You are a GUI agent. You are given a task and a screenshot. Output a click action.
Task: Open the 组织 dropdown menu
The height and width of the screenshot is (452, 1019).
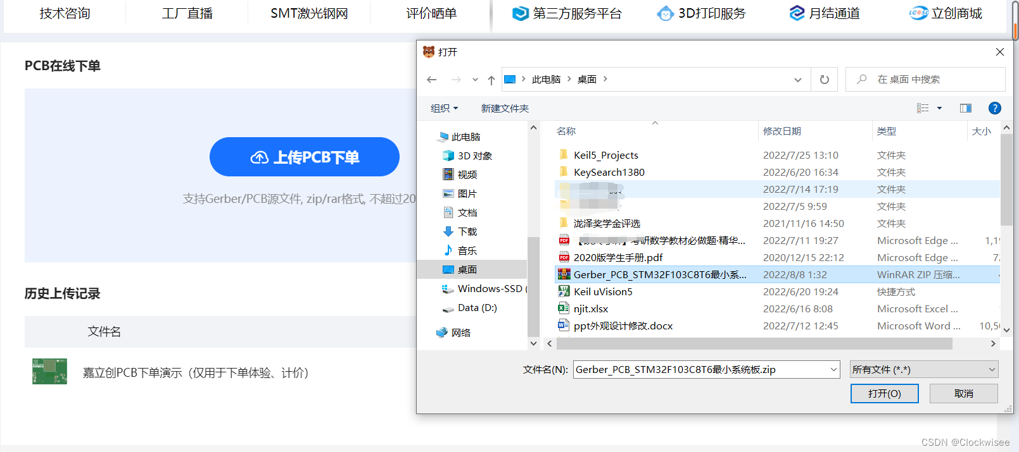pyautogui.click(x=445, y=109)
